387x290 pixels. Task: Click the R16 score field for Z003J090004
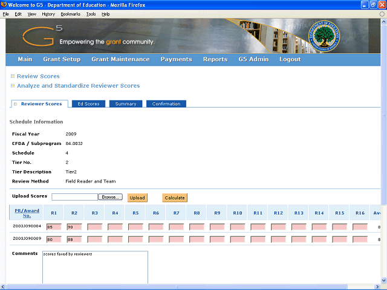360,227
